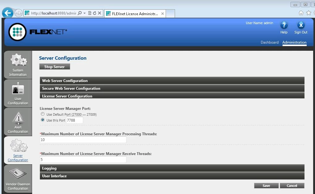The image size is (315, 194).
Task: Click the Sign Out text link
Action: tap(301, 32)
